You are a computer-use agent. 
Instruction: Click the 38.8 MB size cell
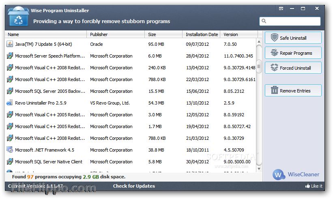coord(156,150)
